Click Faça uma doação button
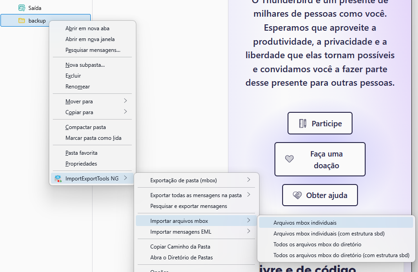Screen dimensions: 418x272 click(320, 159)
